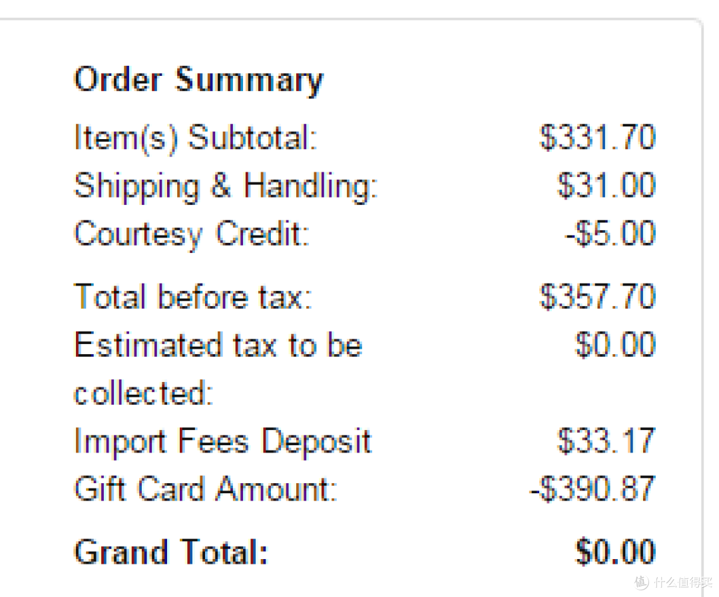Screen dimensions: 719x597
Task: Select the Estimated tax to be collected label
Action: pyautogui.click(x=218, y=369)
